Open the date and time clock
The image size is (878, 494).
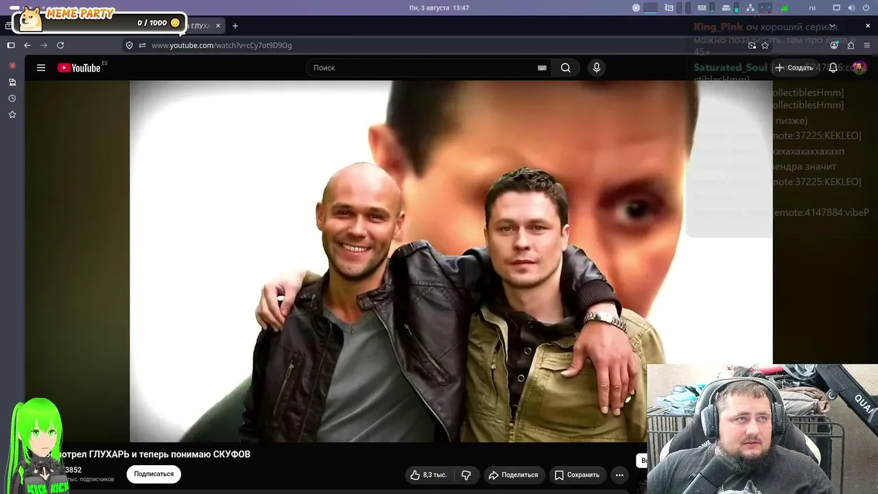click(439, 8)
